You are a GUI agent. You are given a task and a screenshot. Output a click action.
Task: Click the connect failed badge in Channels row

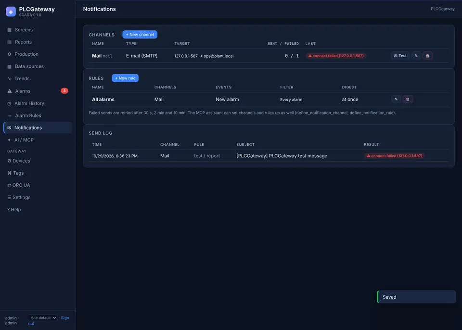[336, 56]
